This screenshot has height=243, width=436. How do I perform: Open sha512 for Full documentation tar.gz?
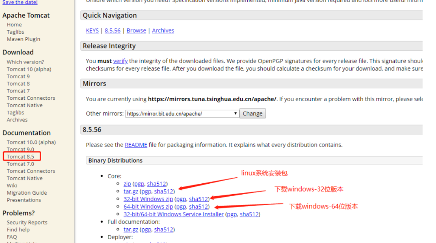pyautogui.click(x=164, y=230)
